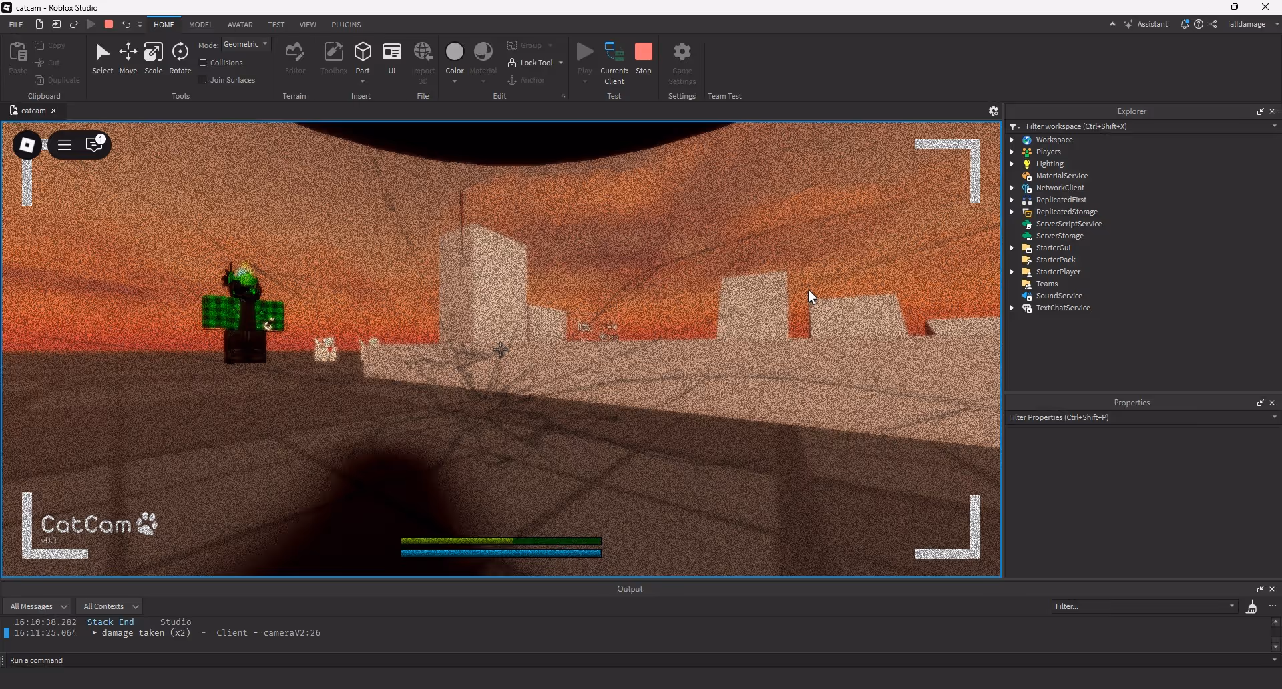Screen dimensions: 1282x689
Task: Open the Assistant panel
Action: coord(1146,24)
